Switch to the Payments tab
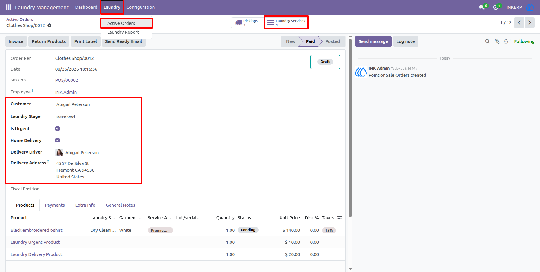Image resolution: width=540 pixels, height=272 pixels. [x=55, y=205]
